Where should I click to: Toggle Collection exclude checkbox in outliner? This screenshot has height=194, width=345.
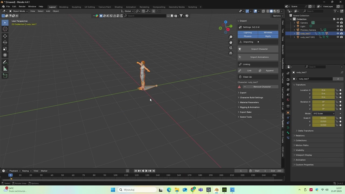point(334,19)
